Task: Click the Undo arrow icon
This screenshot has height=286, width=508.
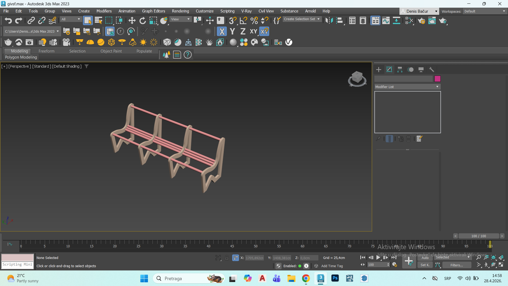Action: 8,20
